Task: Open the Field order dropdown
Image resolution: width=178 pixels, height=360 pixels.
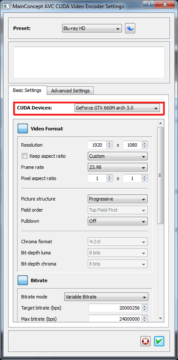Action: (118, 210)
